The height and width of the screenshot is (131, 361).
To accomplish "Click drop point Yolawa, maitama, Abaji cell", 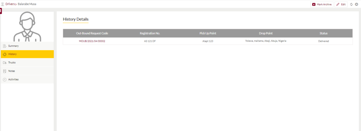I will (x=266, y=41).
